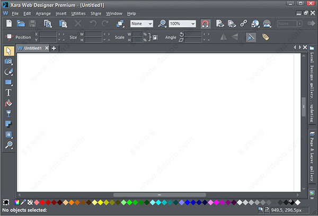This screenshot has width=318, height=216.
Task: Open the quality None dropdown
Action: [x=142, y=24]
